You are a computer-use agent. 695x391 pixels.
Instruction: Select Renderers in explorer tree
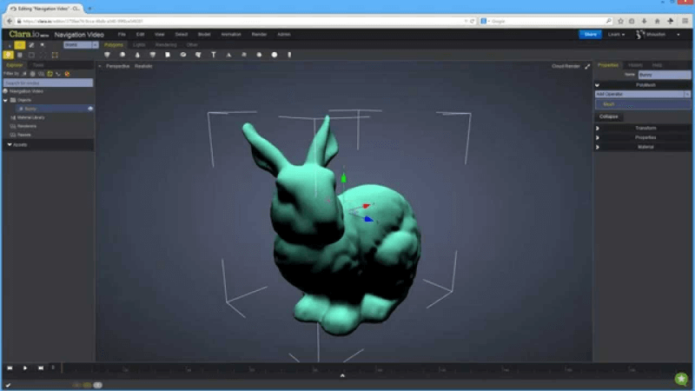pos(27,126)
